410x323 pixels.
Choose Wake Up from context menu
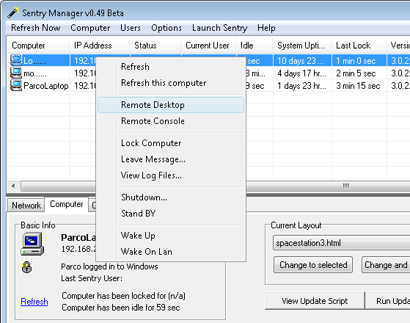pos(171,236)
